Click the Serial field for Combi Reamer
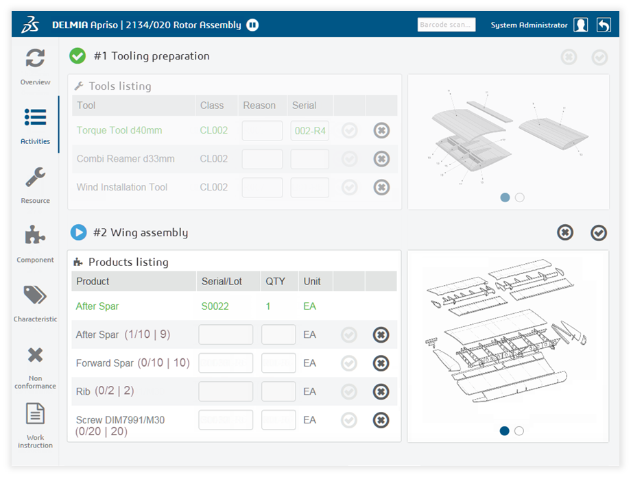This screenshot has height=477, width=631. coord(309,159)
